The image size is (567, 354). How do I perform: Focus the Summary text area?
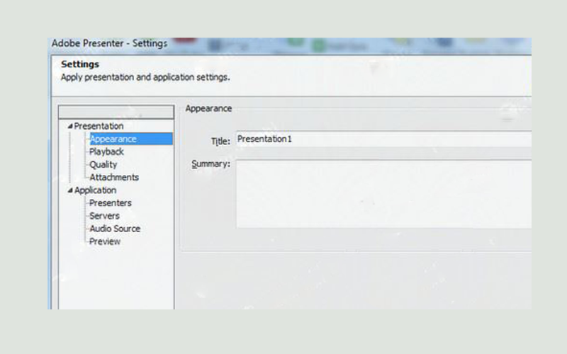(383, 194)
